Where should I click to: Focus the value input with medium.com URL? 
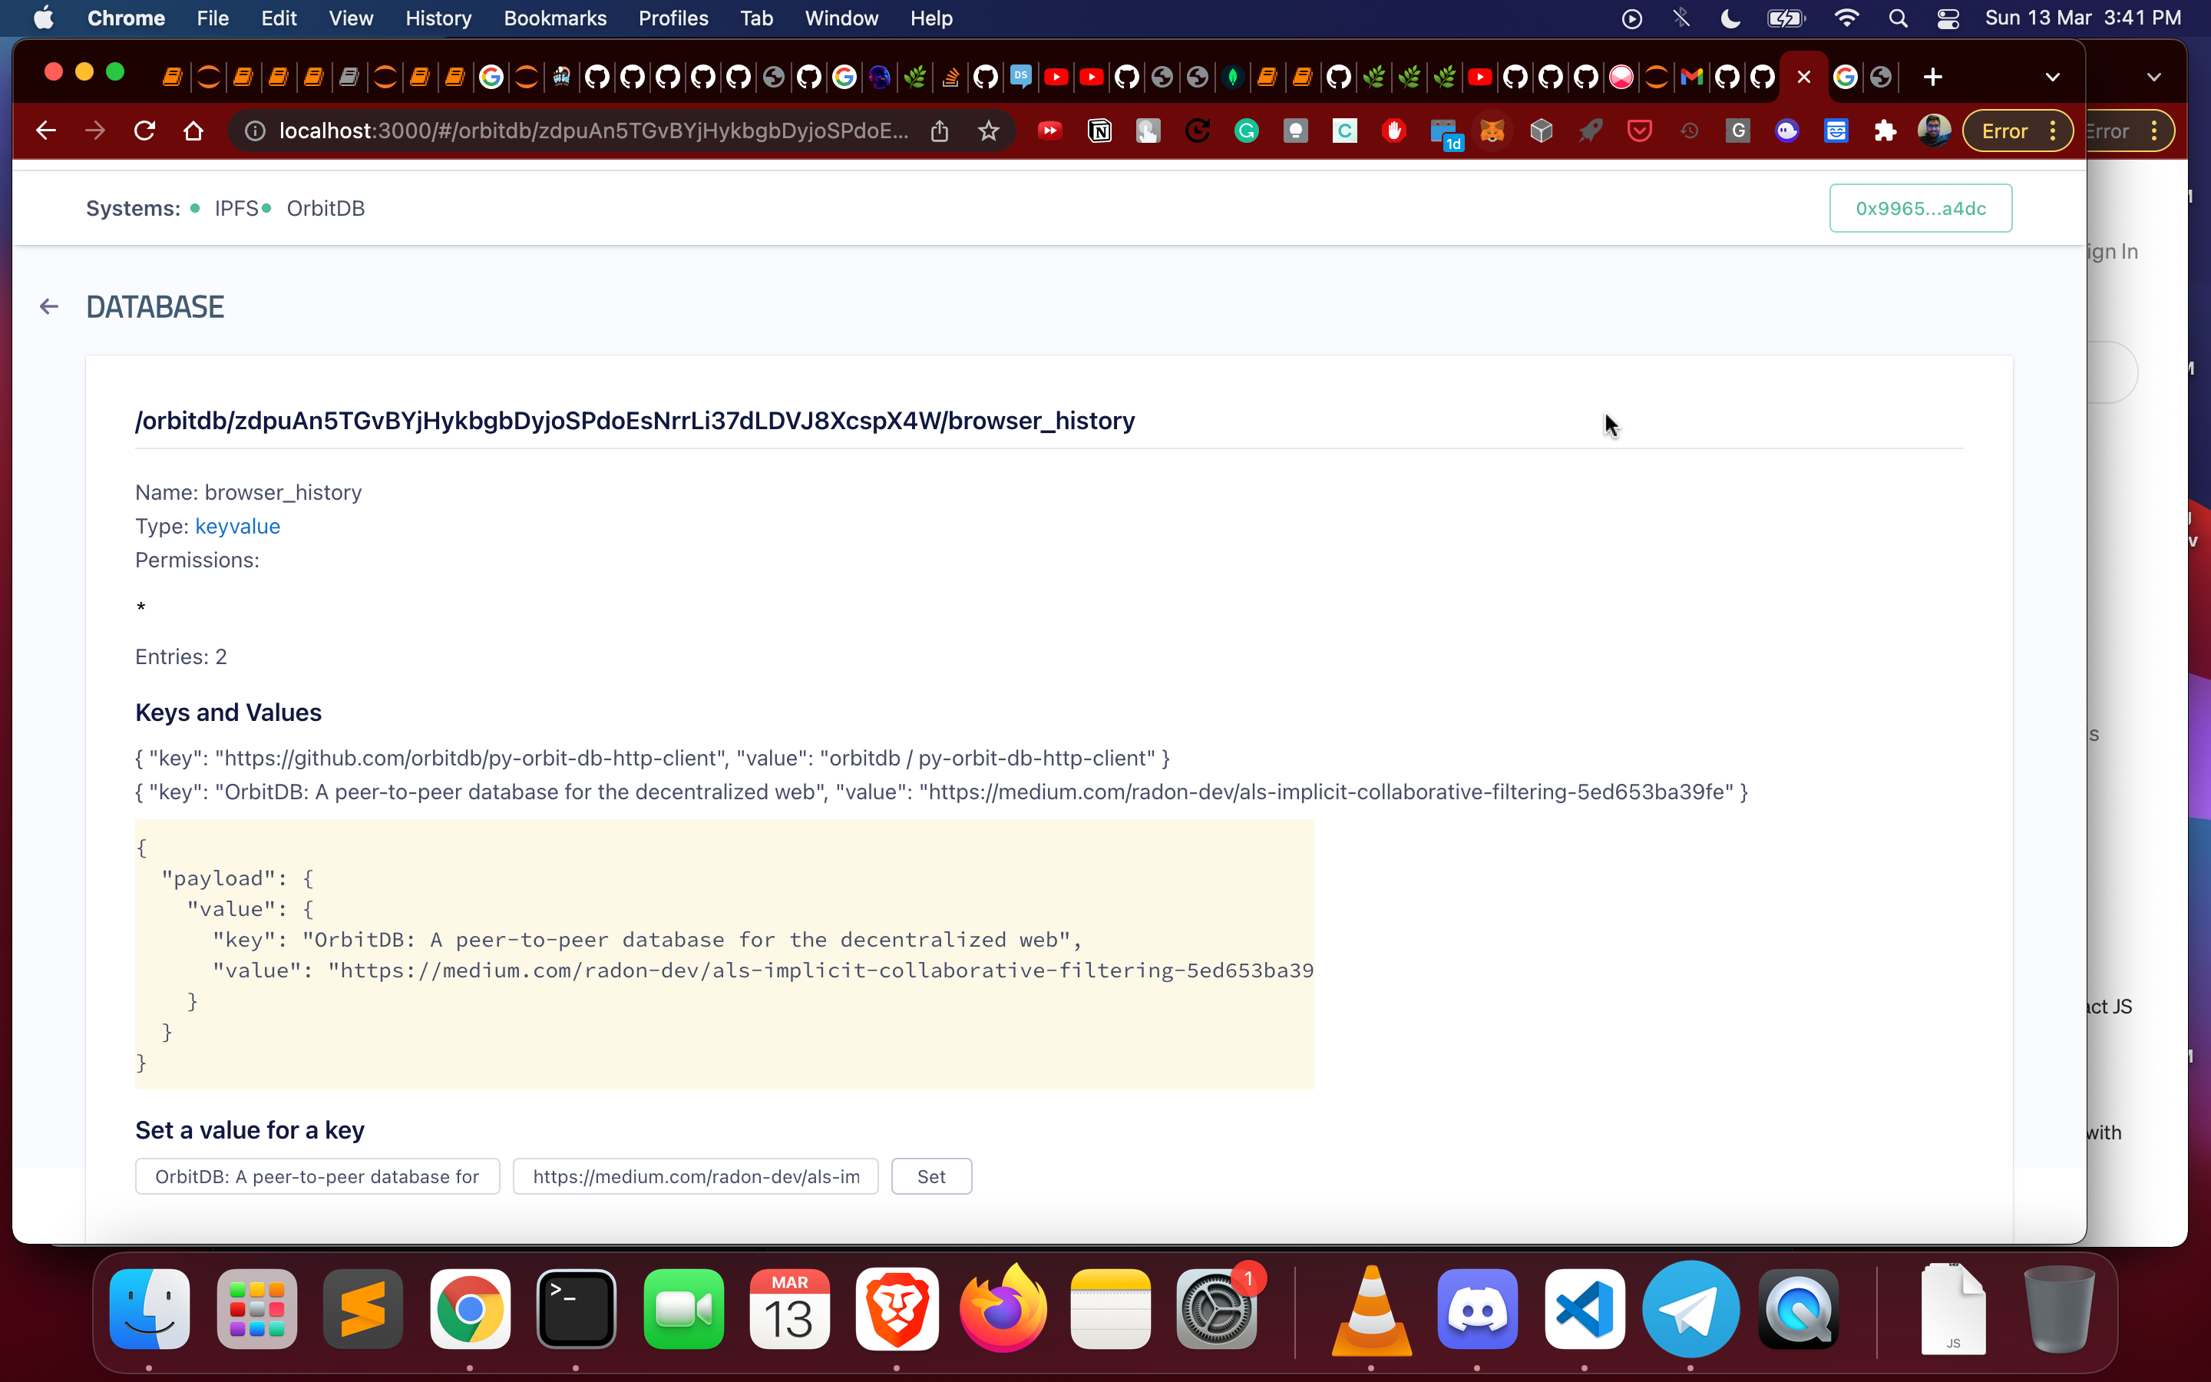(x=696, y=1176)
